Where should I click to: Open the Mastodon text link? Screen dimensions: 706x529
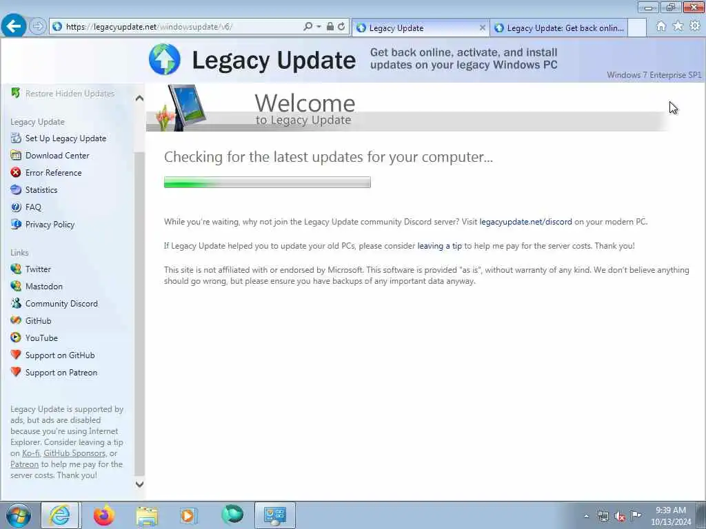pos(44,287)
